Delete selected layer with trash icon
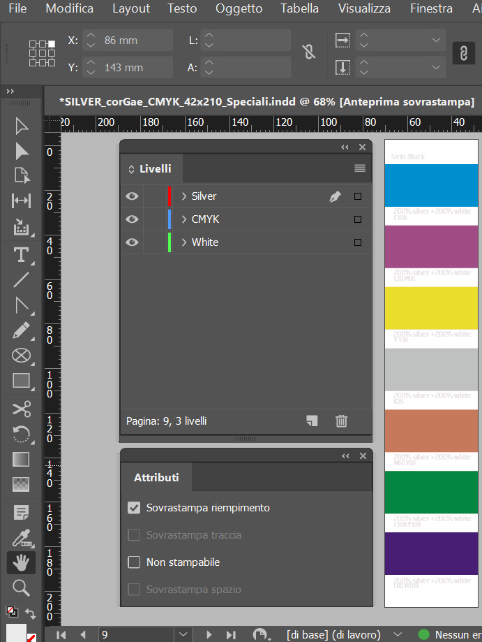The height and width of the screenshot is (642, 482). tap(341, 421)
